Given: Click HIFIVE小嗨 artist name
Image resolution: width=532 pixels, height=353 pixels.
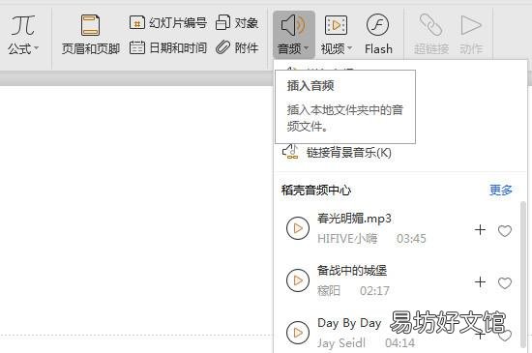Looking at the screenshot, I should 347,239.
